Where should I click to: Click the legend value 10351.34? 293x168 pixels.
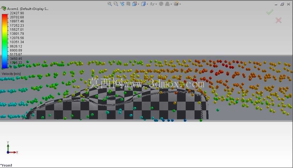pyautogui.click(x=17, y=42)
